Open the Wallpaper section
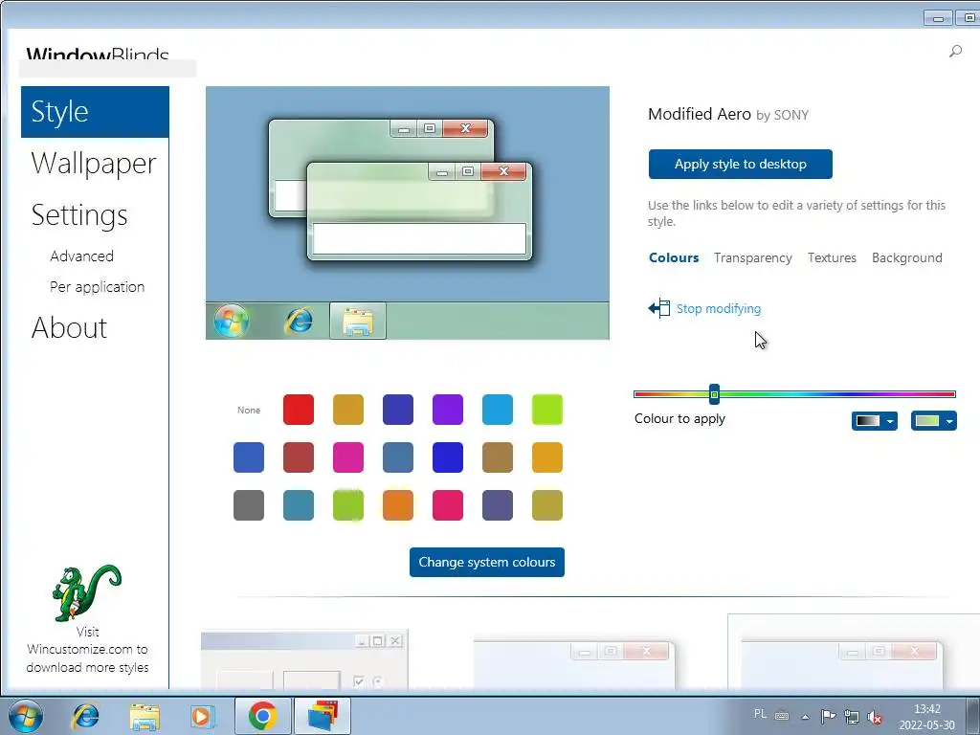980x735 pixels. click(94, 163)
